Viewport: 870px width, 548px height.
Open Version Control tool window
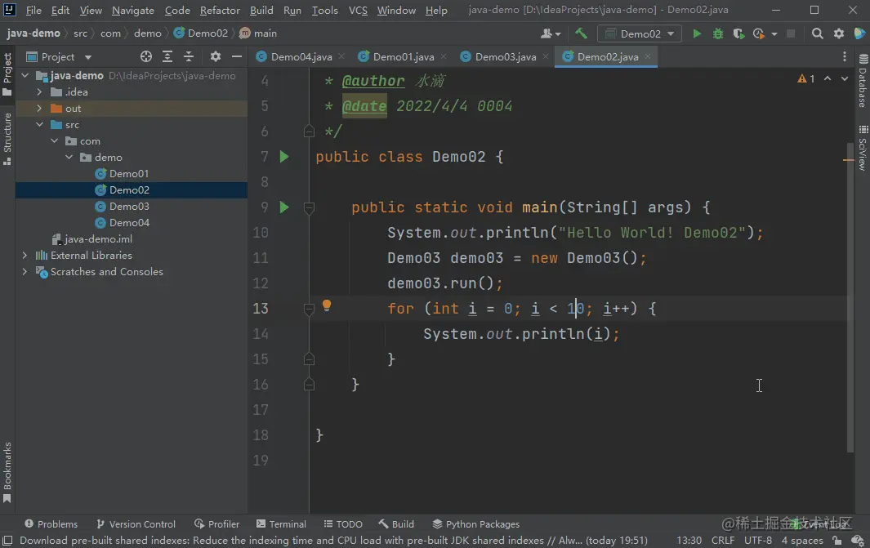136,524
